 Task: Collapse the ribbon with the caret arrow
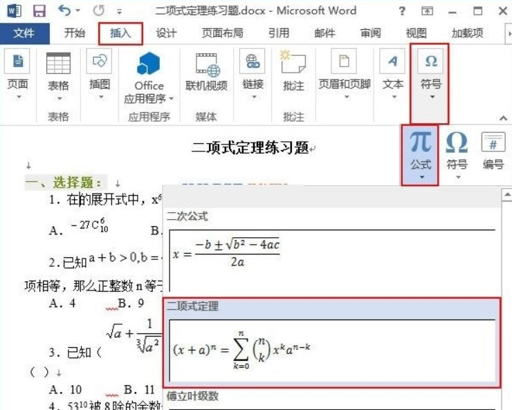coord(503,118)
